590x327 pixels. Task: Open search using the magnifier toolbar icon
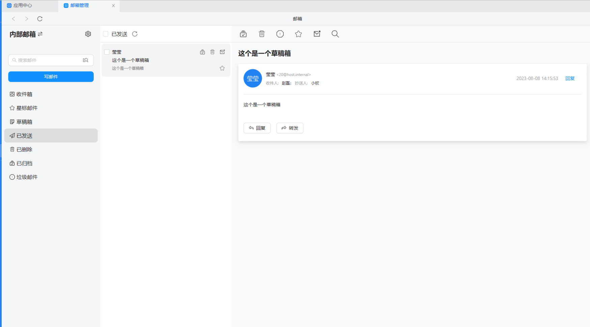point(335,34)
